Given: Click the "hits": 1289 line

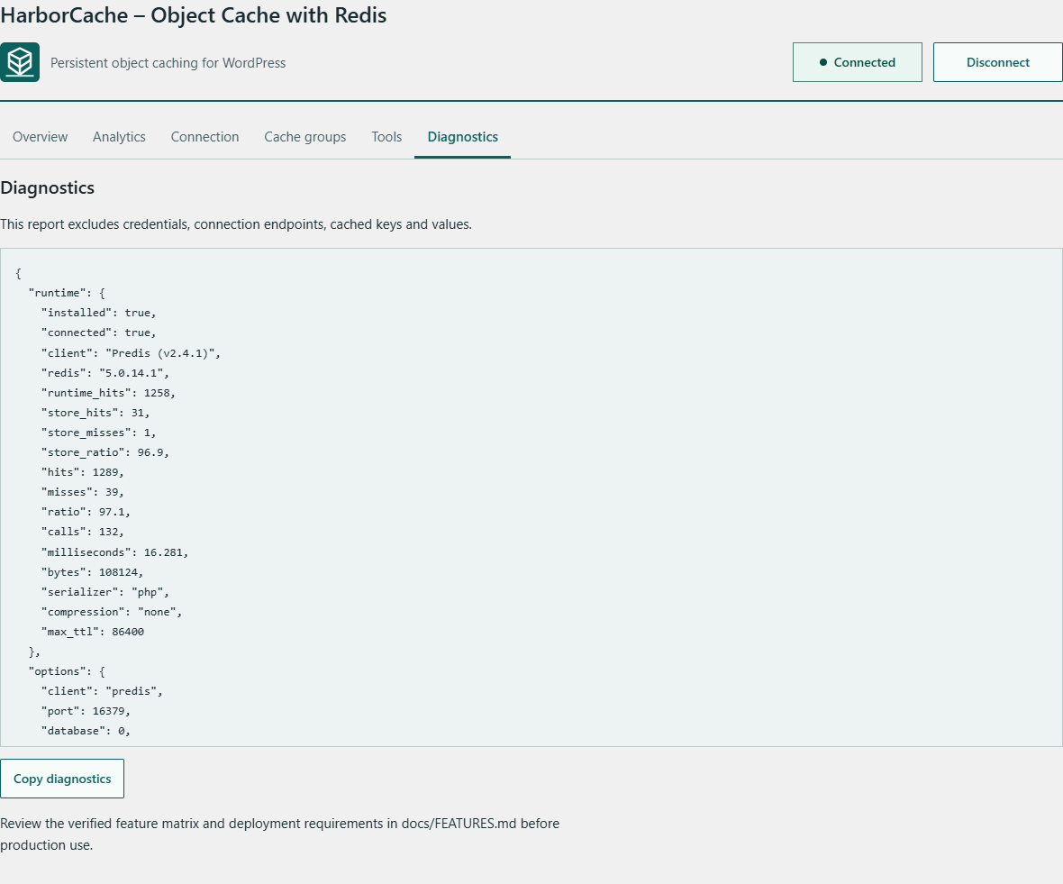Looking at the screenshot, I should [x=83, y=472].
